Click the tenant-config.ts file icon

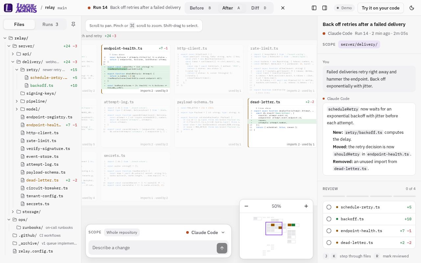23,196
